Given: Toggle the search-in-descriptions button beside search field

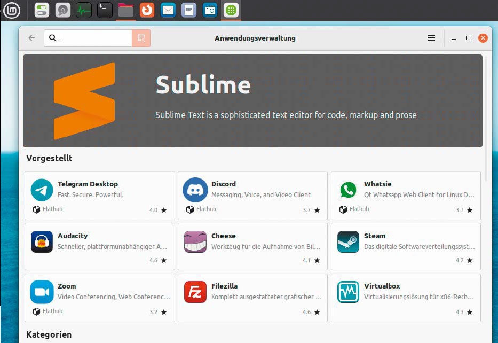Looking at the screenshot, I should [141, 38].
